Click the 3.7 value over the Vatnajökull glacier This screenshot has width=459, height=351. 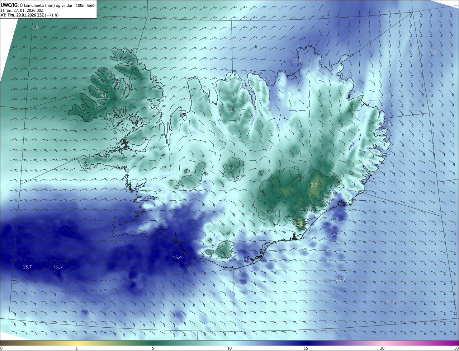coord(314,185)
